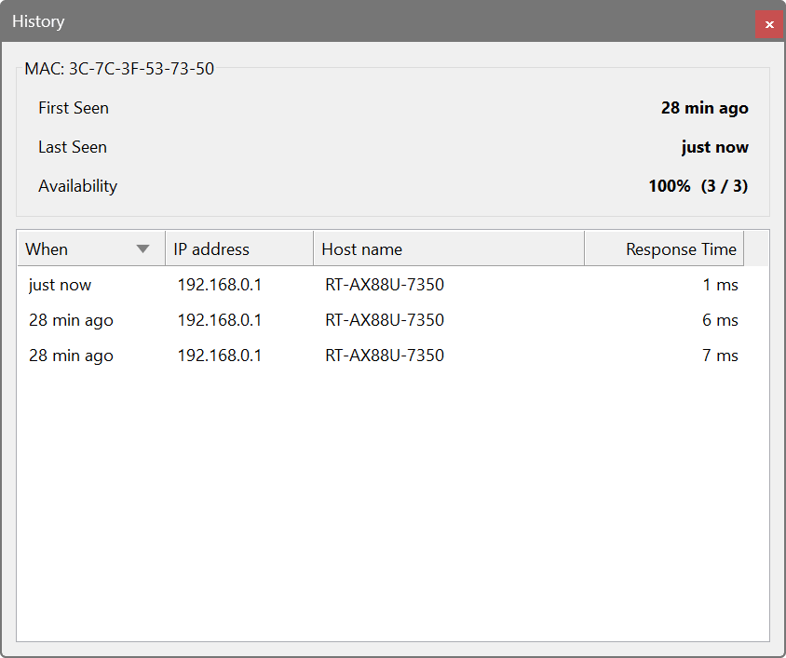Image resolution: width=786 pixels, height=658 pixels.
Task: Select the row with 7 ms response
Action: [393, 356]
